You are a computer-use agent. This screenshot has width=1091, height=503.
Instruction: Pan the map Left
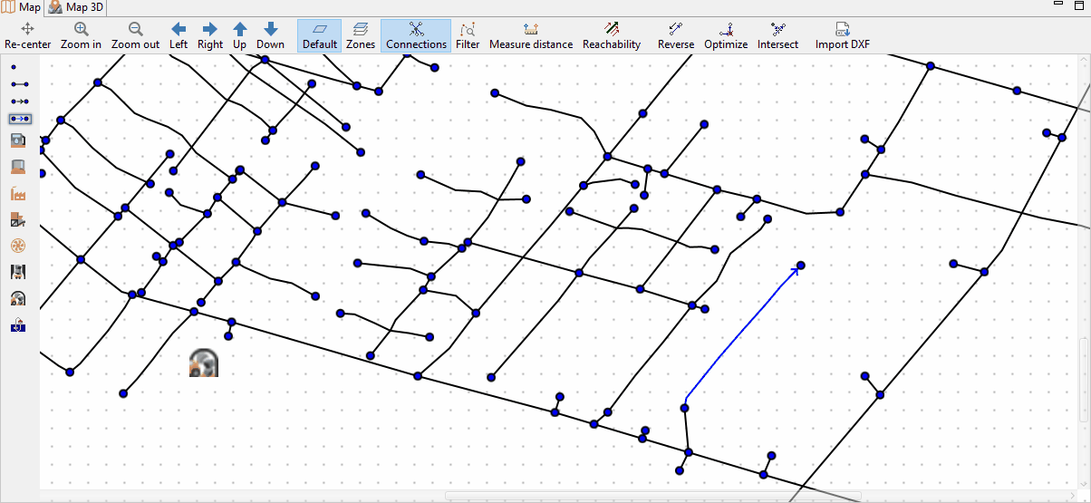(x=179, y=36)
